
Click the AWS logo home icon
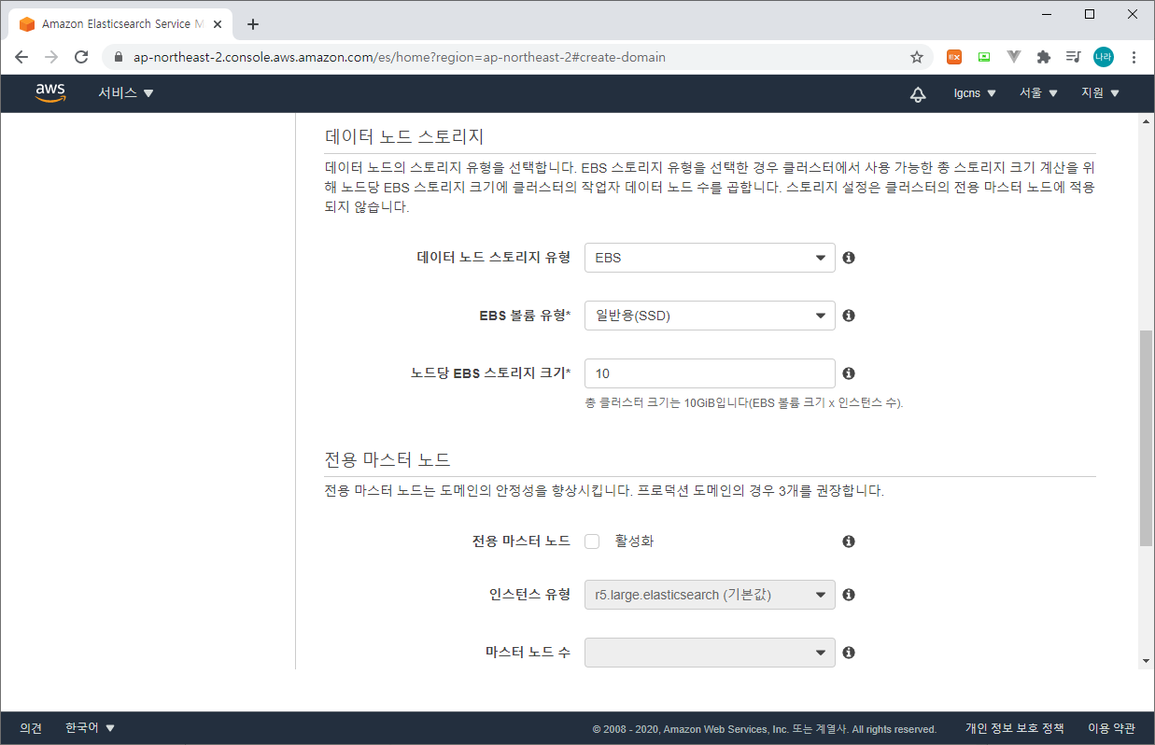[50, 92]
